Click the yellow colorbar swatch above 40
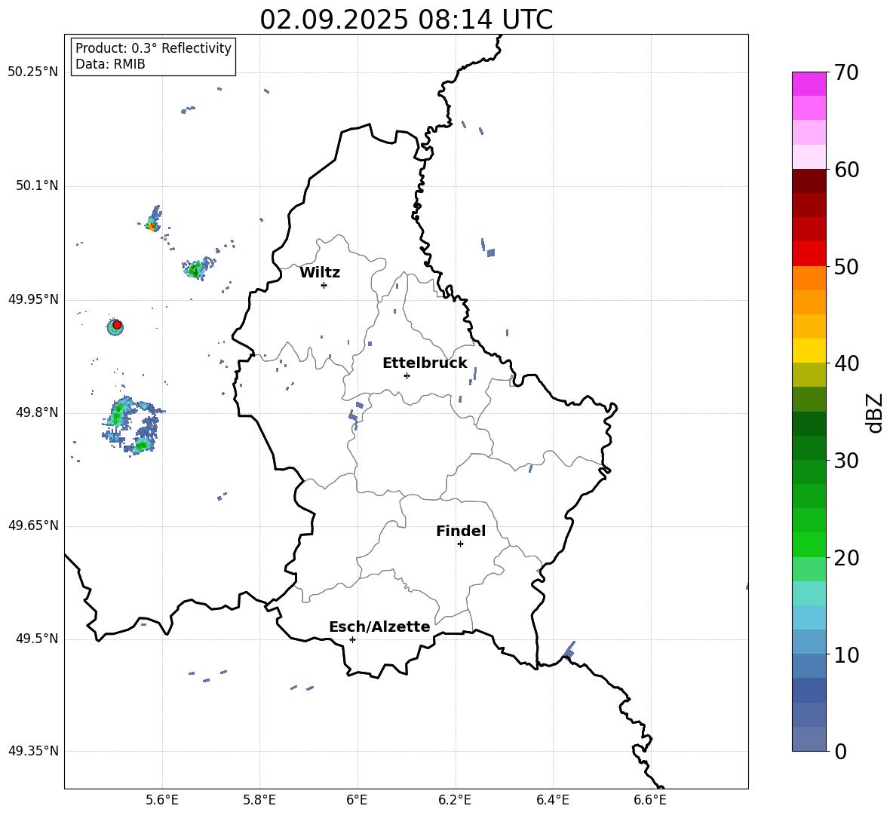Screen dimensions: 893x815 pyautogui.click(x=809, y=351)
